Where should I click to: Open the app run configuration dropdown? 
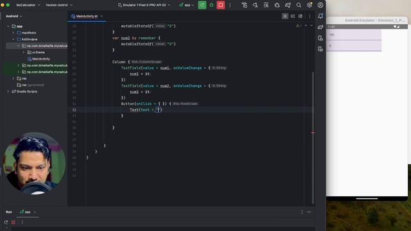187,5
